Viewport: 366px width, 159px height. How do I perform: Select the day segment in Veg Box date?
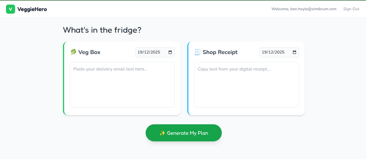pyautogui.click(x=140, y=52)
